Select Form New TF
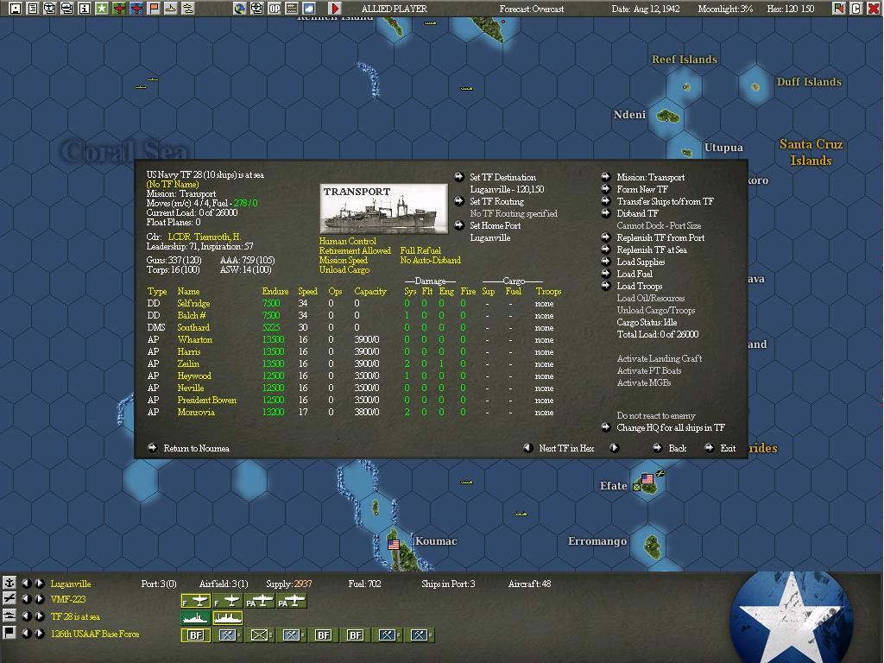Viewport: 884px width, 663px height. click(642, 190)
